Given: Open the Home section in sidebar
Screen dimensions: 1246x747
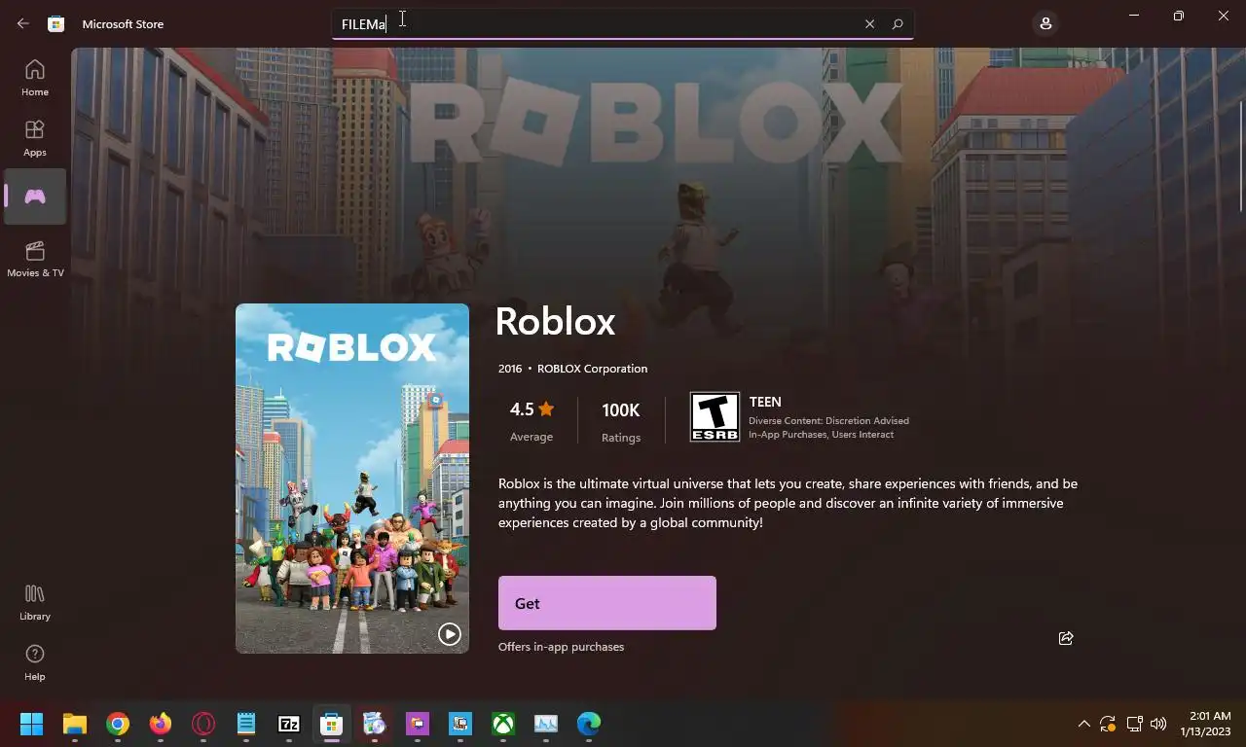Looking at the screenshot, I should tap(35, 78).
